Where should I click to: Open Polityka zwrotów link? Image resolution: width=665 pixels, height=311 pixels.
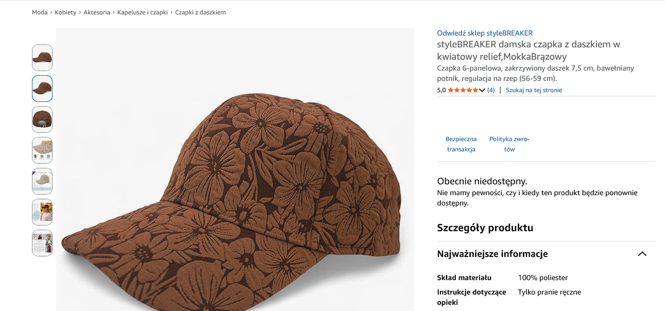click(x=509, y=144)
